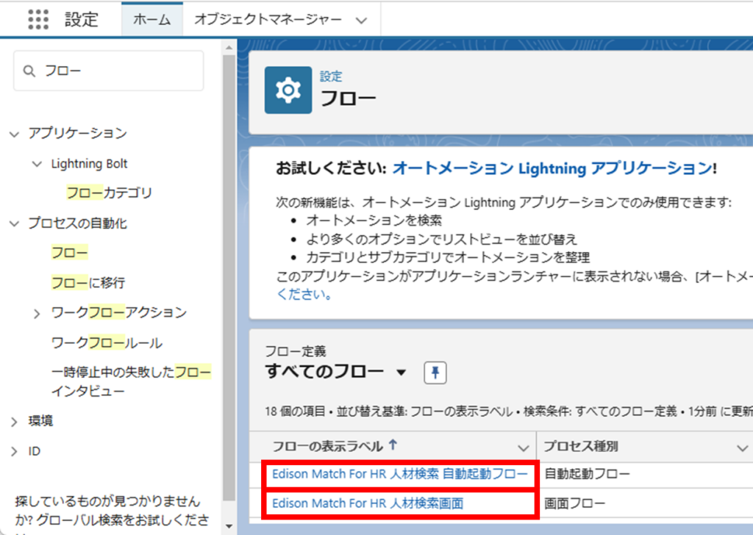Screen dimensions: 753x535
Task: Open the App Launcher grid icon
Action: [38, 19]
